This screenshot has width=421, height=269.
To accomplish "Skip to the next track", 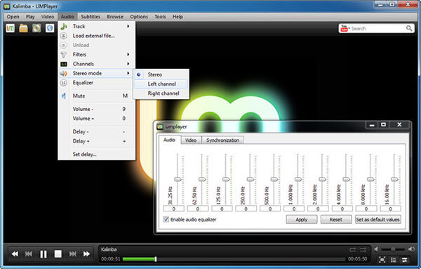I will point(72,254).
